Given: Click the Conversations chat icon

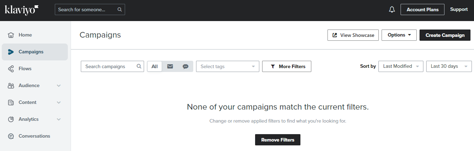Looking at the screenshot, I should coord(11,136).
